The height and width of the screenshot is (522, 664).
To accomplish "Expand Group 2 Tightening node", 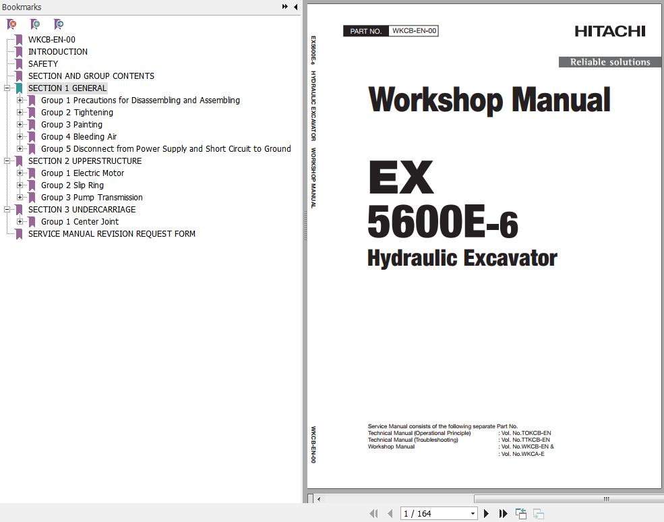I will click(20, 112).
